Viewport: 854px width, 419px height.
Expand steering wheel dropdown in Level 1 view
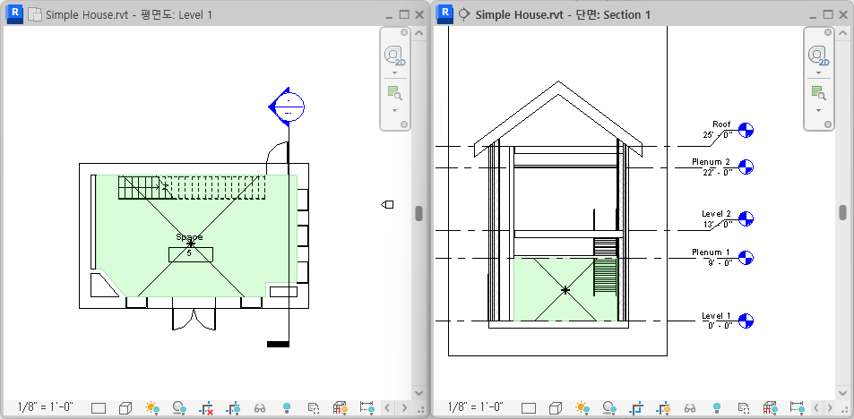coord(395,73)
